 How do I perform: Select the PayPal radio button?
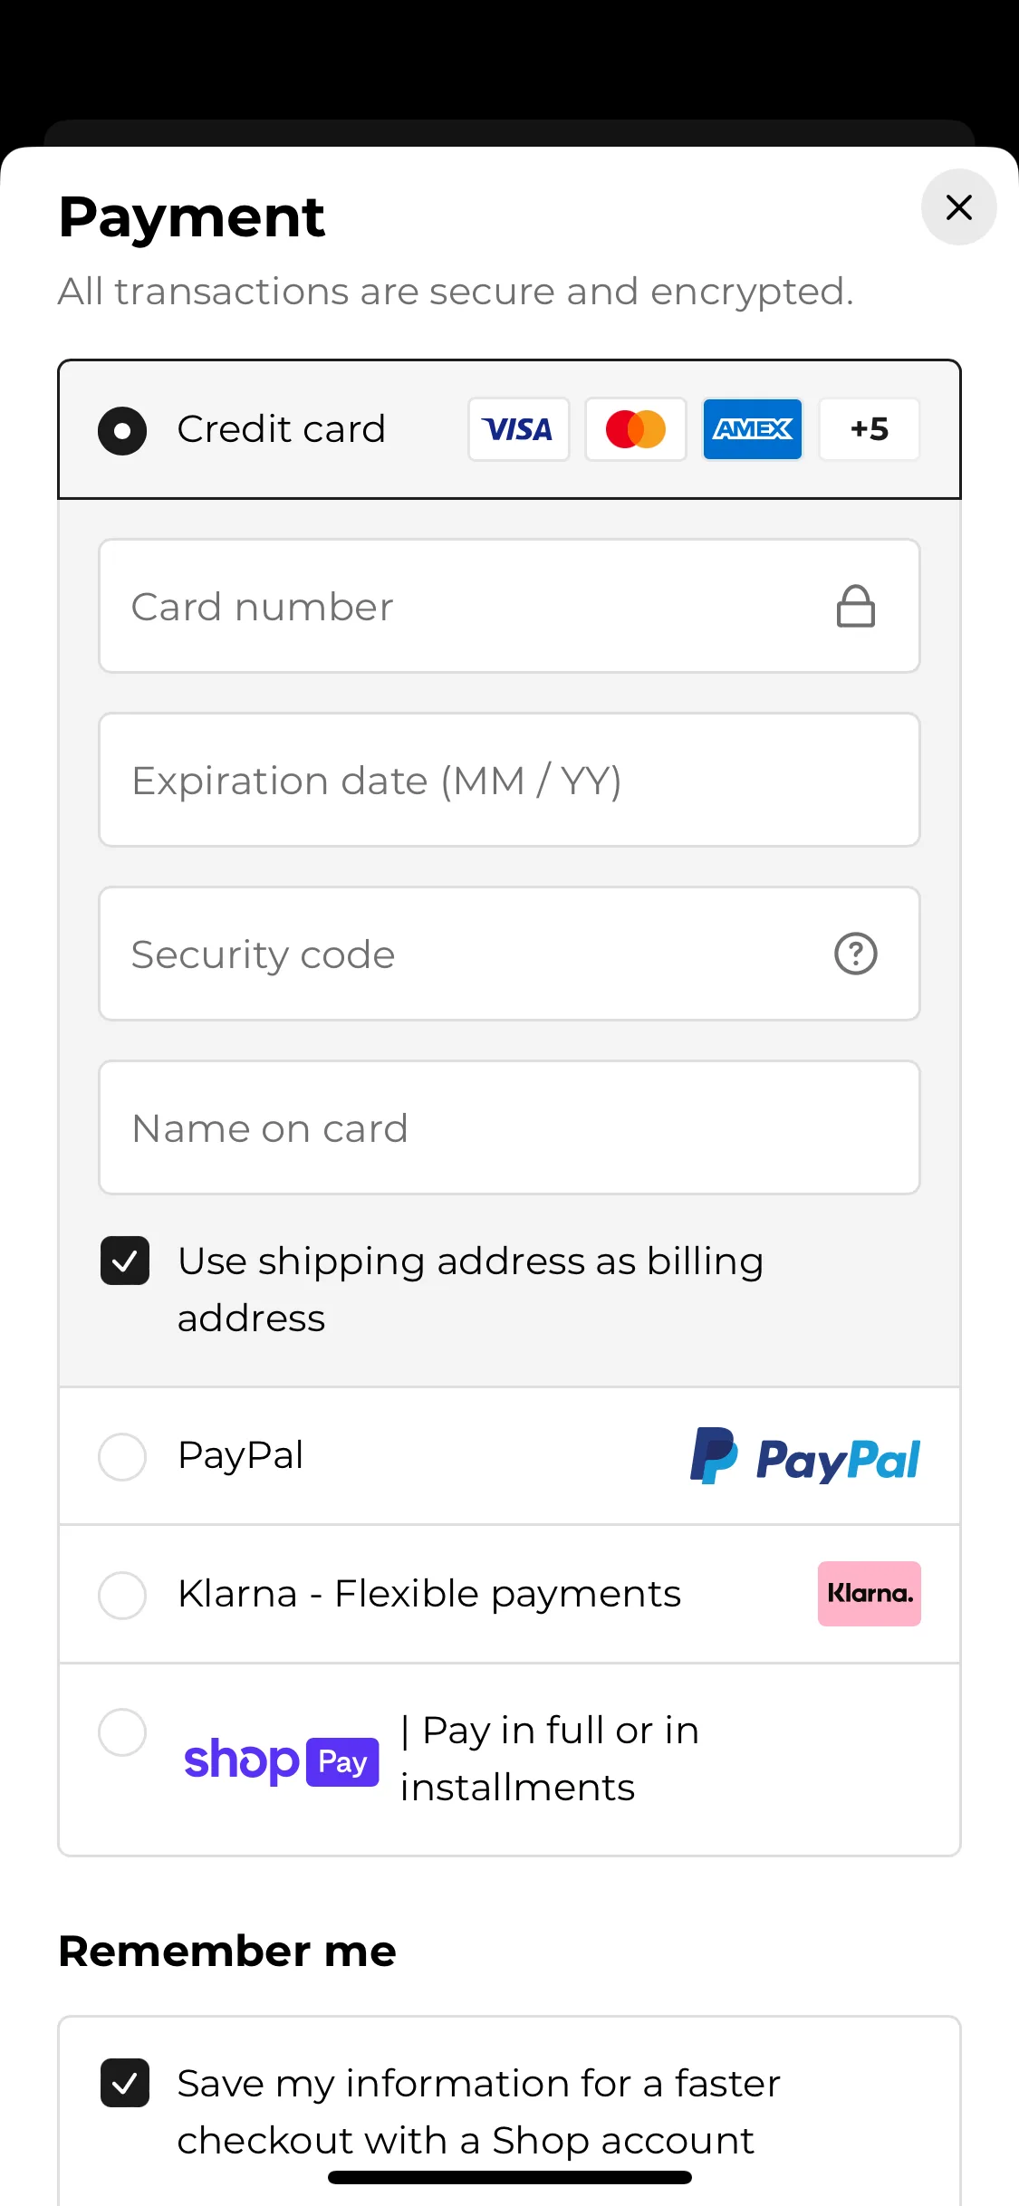coord(122,1456)
